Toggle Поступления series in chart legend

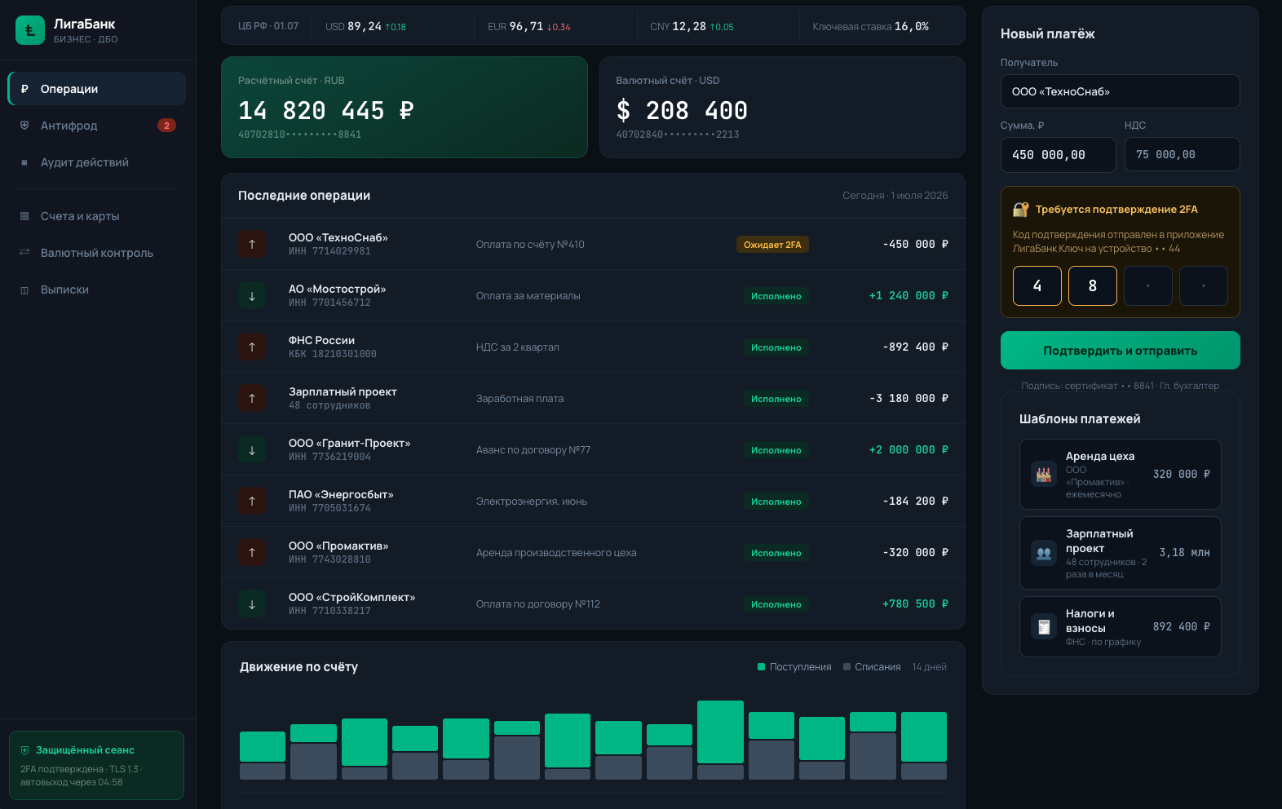click(x=794, y=667)
